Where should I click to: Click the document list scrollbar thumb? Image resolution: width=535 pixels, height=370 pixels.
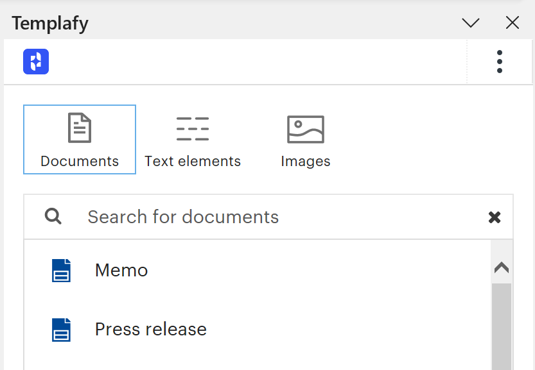pyautogui.click(x=502, y=326)
